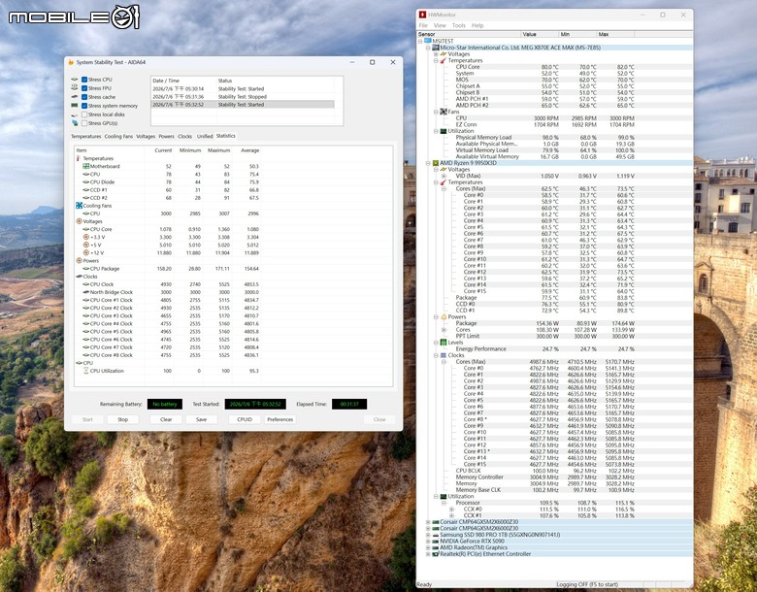Click the disk icon beside Stress local disks
Screen dimensions: 757x592
tap(75, 115)
